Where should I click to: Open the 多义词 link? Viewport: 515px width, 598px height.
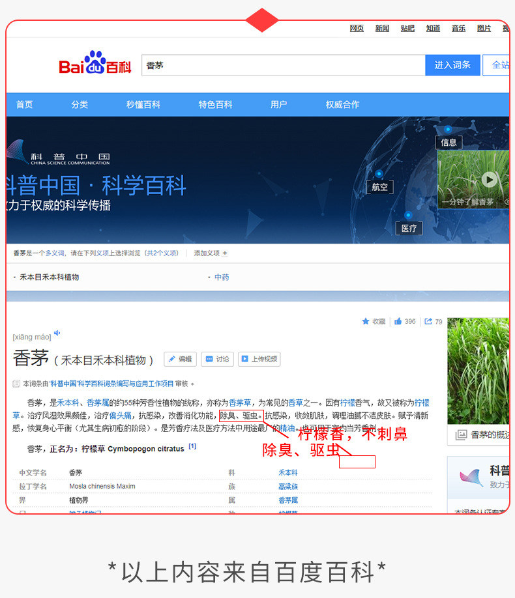coord(55,253)
